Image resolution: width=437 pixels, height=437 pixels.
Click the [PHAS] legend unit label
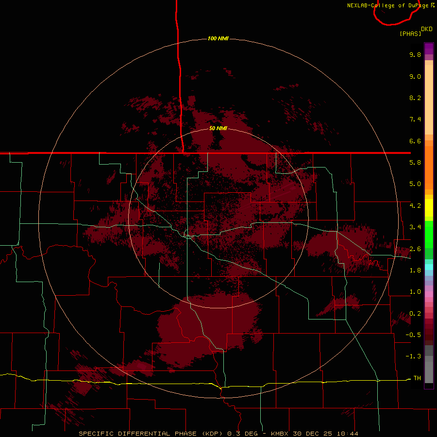click(410, 34)
